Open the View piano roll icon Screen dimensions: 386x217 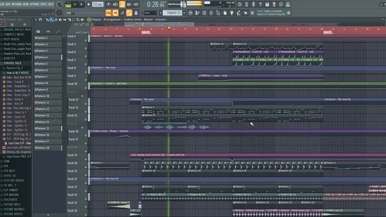(x=197, y=13)
